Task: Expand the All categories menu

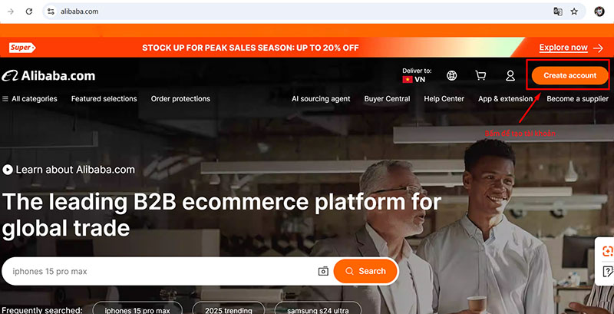Action: (x=30, y=99)
